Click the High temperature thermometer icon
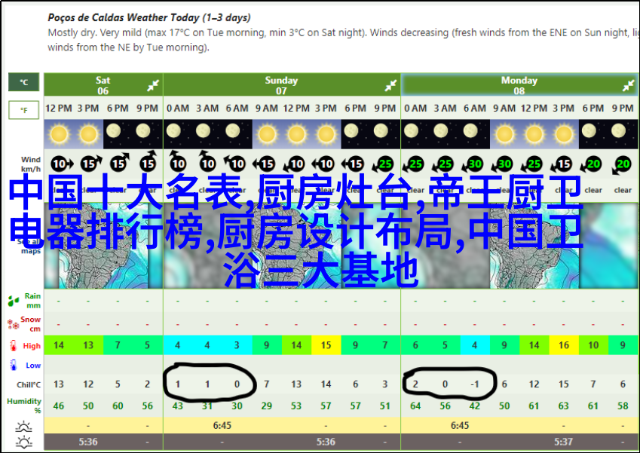 (13, 346)
